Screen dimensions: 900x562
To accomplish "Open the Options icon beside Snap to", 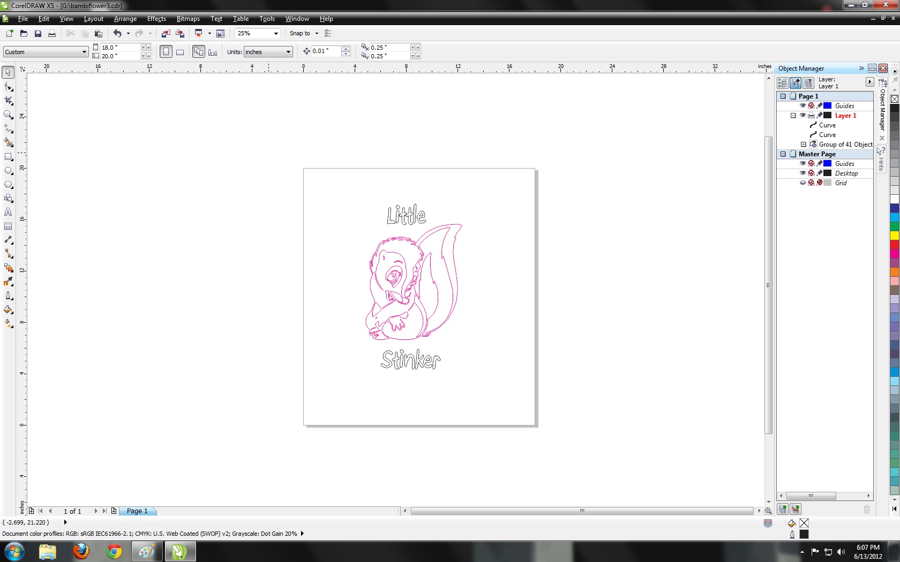I will click(328, 33).
